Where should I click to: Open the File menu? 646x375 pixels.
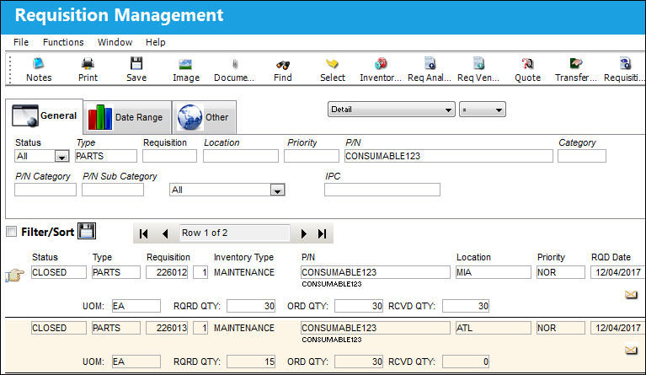point(21,42)
